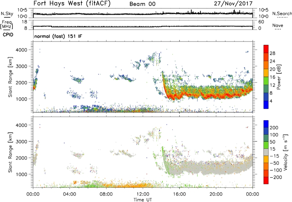Click the 'N.Sky' legend label
The height and width of the screenshot is (202, 292).
click(7, 13)
